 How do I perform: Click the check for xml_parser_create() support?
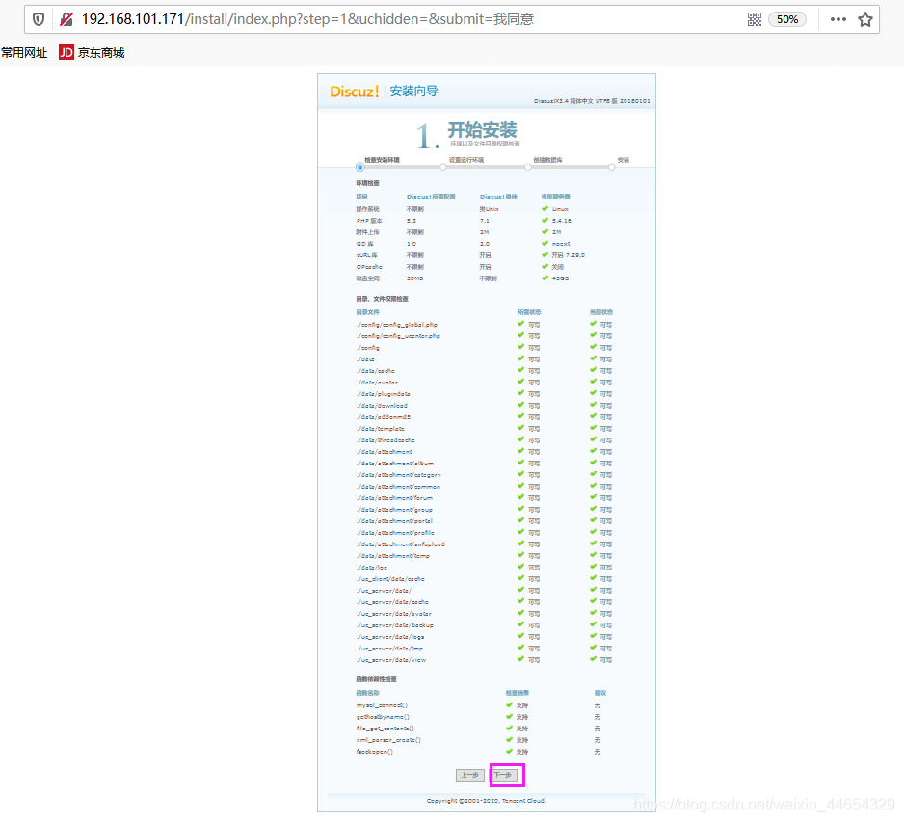point(509,739)
